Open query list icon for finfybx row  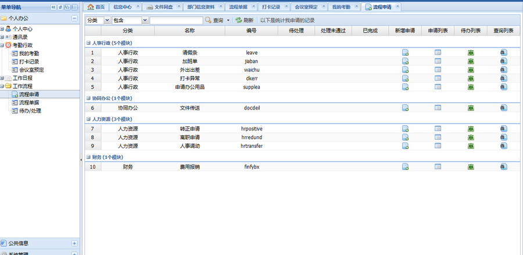pos(504,166)
